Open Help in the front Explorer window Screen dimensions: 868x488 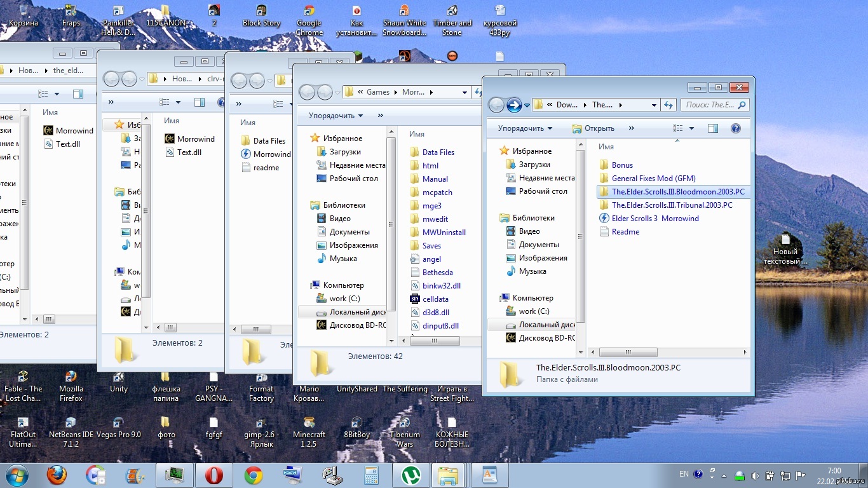coord(736,128)
